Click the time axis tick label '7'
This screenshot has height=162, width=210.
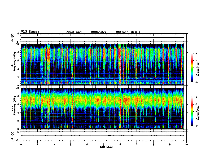tap(137, 145)
